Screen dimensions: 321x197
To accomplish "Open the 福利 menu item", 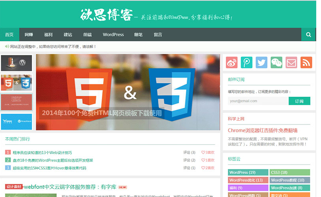I will [x=48, y=34].
